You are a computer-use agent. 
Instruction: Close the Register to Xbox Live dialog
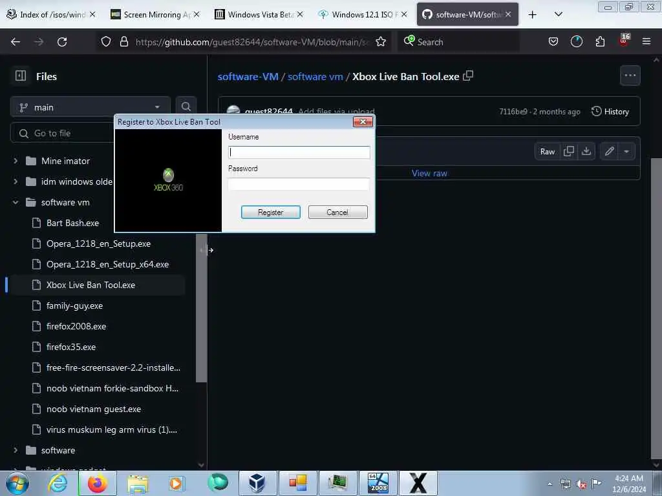pos(363,121)
